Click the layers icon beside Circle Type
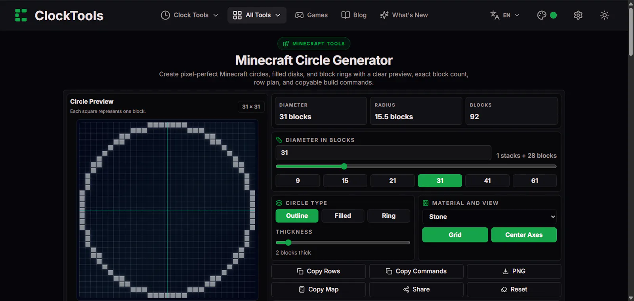Viewport: 634px width, 301px height. (279, 203)
